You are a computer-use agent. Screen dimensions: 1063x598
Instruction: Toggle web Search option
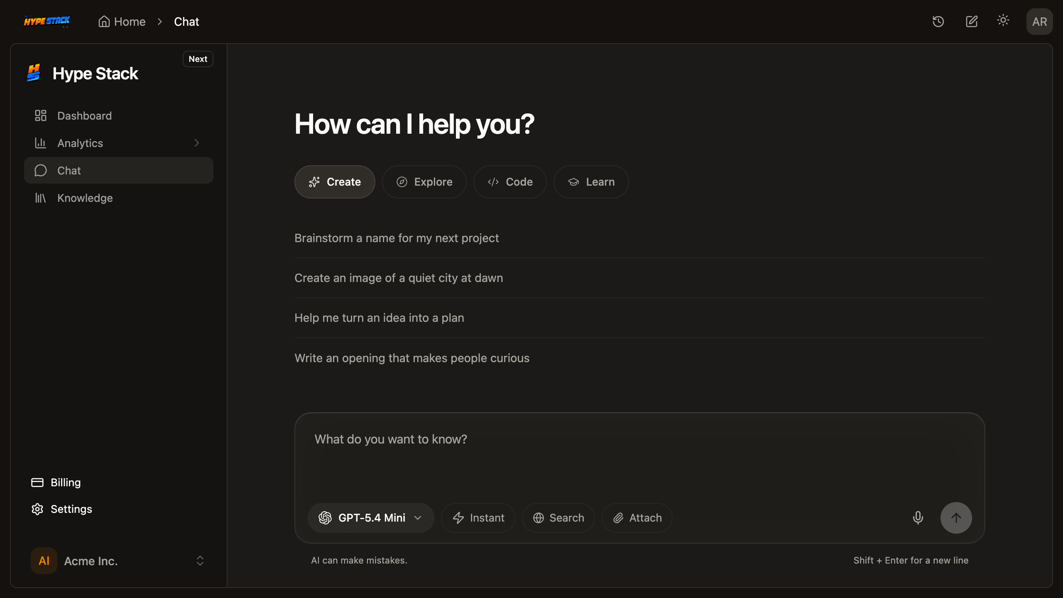tap(558, 518)
